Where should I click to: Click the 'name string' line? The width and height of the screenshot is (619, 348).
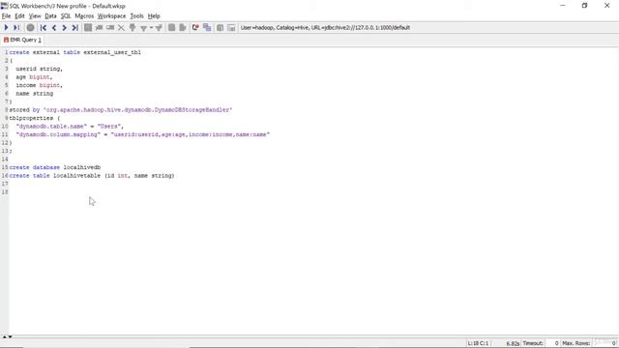(x=35, y=94)
